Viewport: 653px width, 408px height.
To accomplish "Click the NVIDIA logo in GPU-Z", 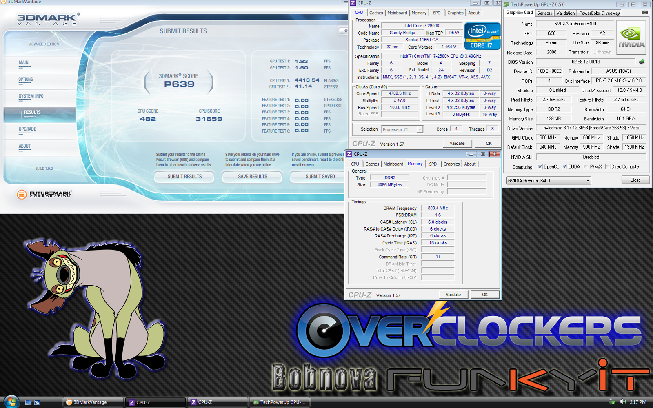I will (x=631, y=38).
